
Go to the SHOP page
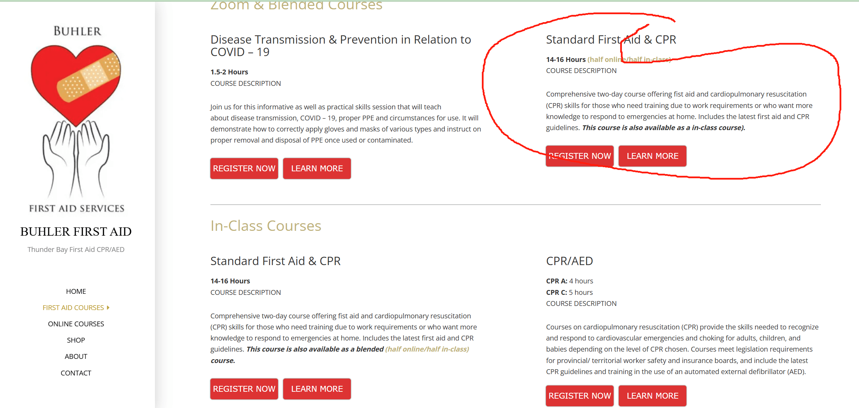click(x=76, y=340)
